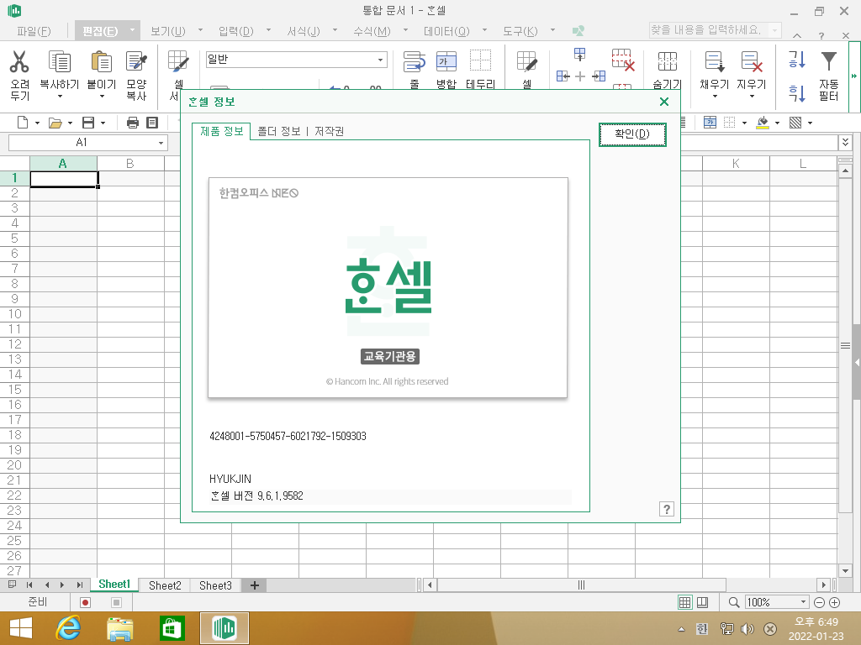Click the zoom out minus button

click(819, 602)
